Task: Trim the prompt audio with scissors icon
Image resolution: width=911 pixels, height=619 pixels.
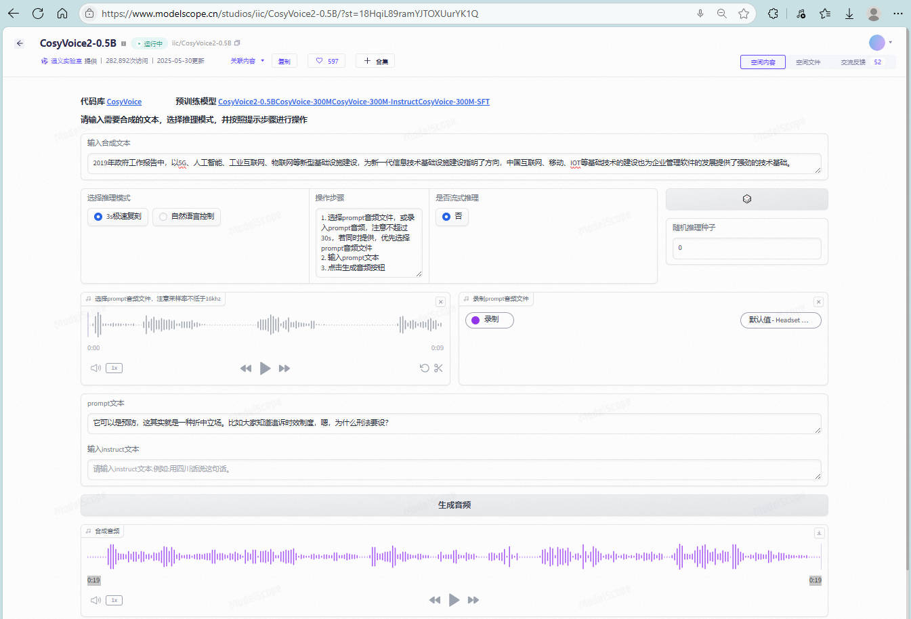Action: coord(438,368)
